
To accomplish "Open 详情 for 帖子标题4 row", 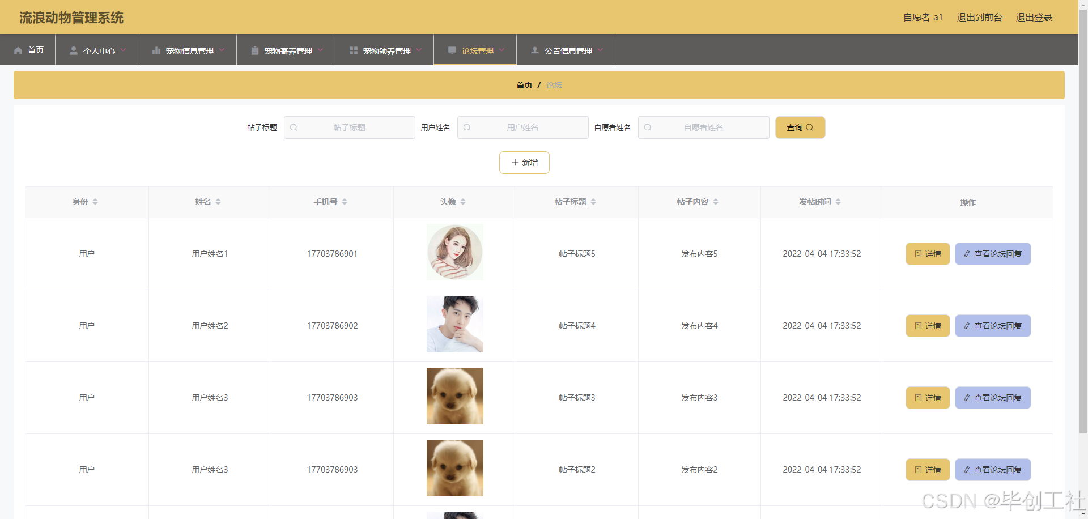I will [928, 326].
